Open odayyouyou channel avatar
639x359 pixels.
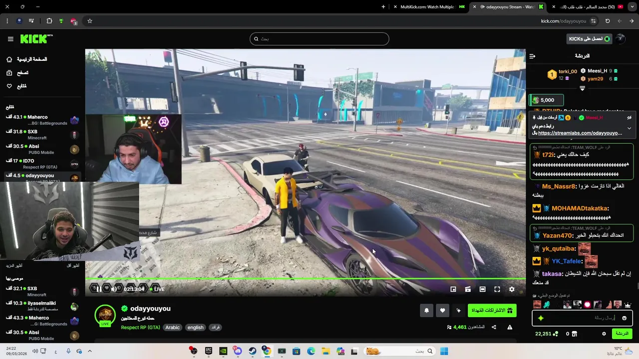click(105, 315)
